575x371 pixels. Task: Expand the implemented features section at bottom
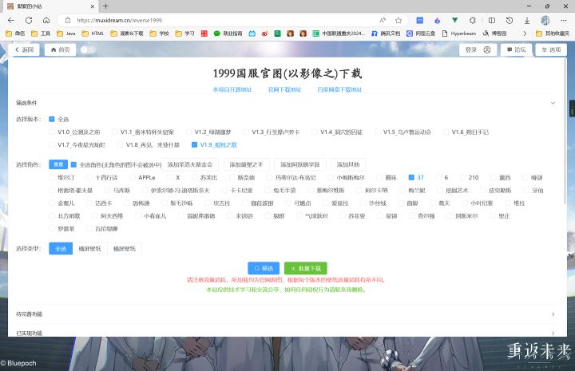point(286,333)
